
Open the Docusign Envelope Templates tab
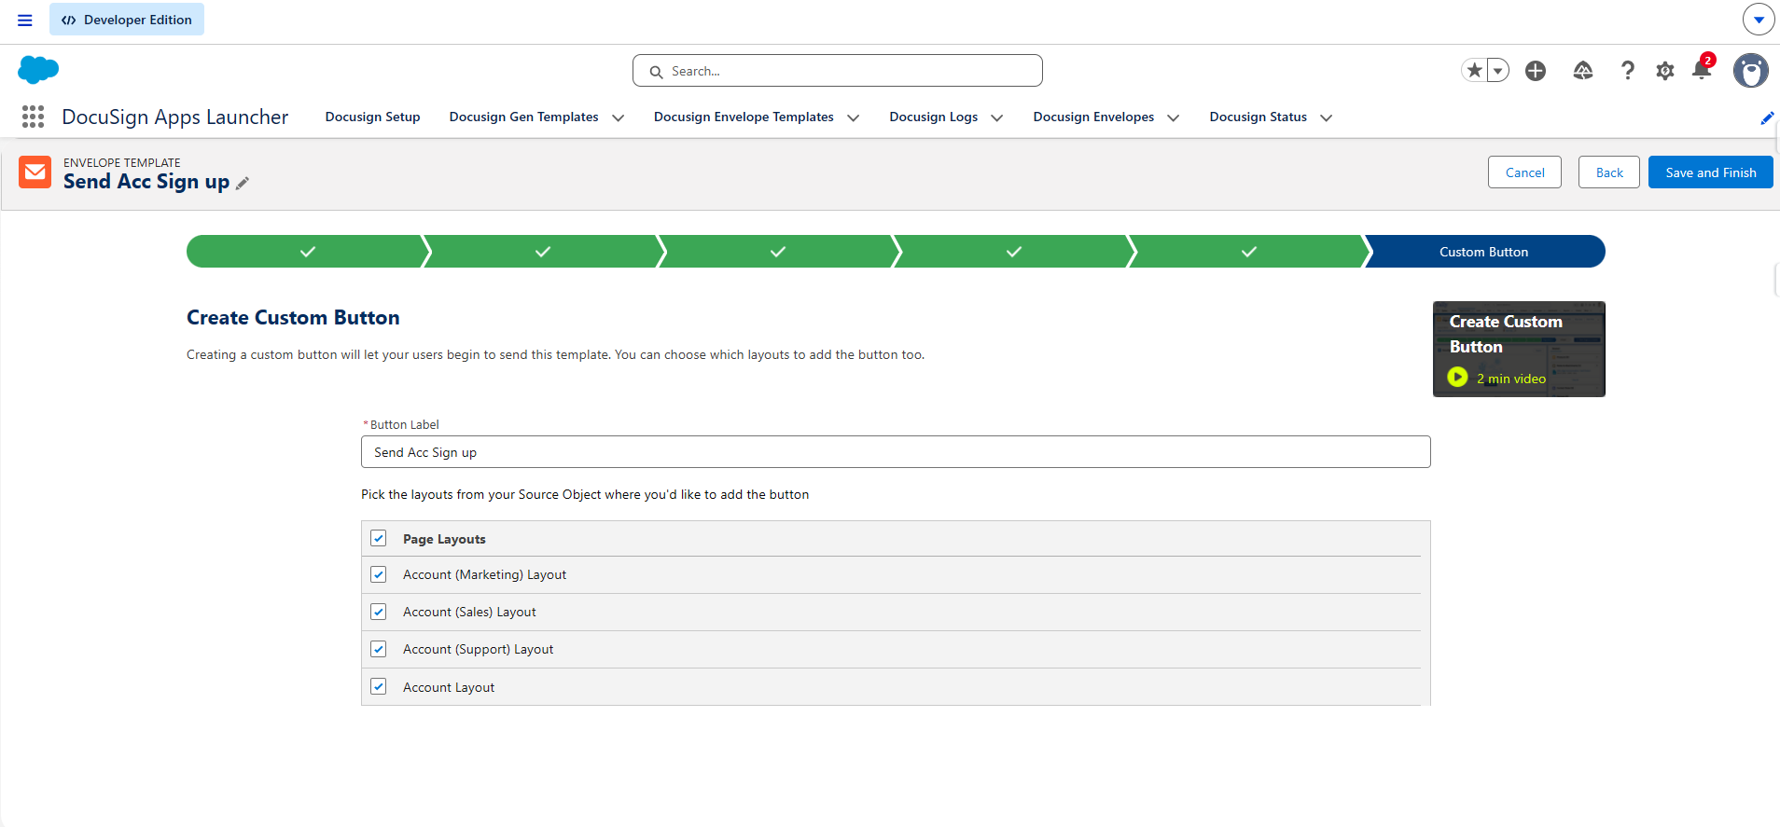coord(744,117)
